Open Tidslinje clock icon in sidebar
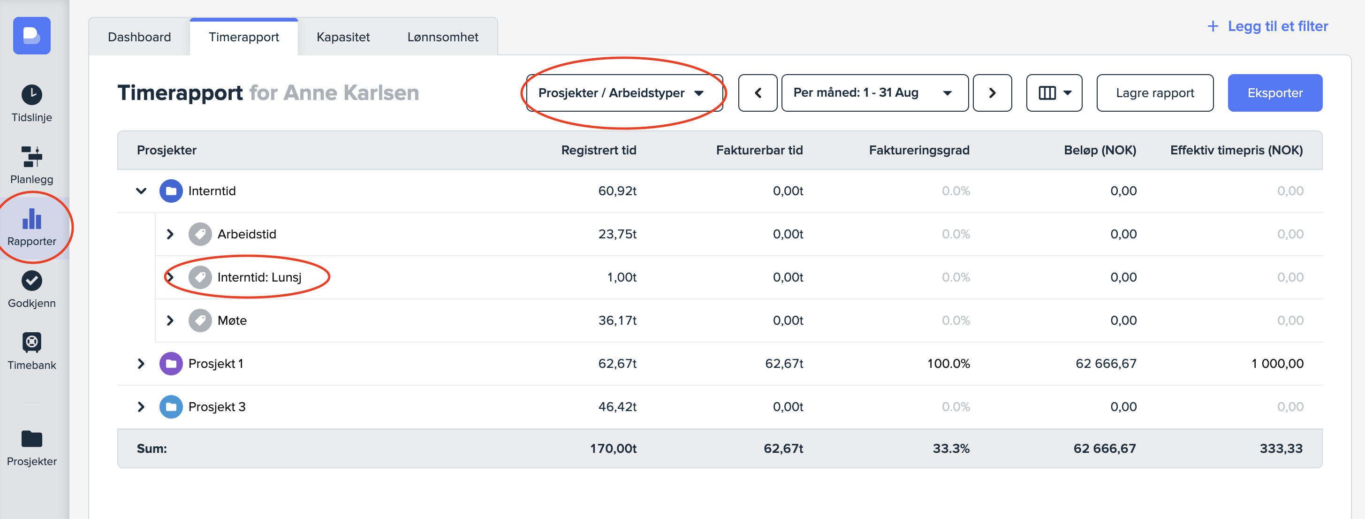 pos(32,95)
